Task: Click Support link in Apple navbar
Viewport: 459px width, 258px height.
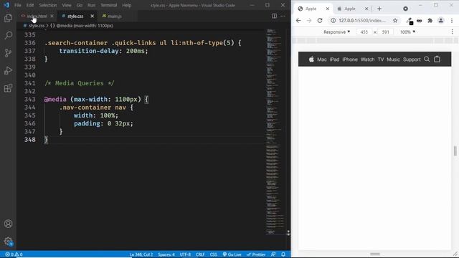Action: pos(412,59)
